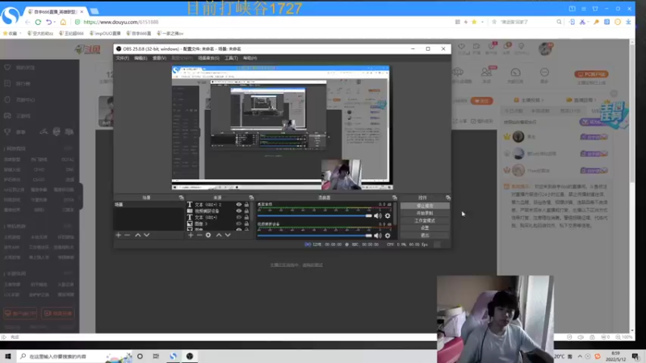This screenshot has width=646, height=363.
Task: Click the Windows taskbar search box
Action: tap(74, 357)
